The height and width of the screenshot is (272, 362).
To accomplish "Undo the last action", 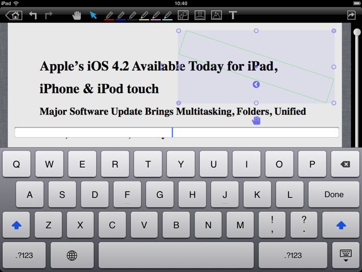I will 33,15.
